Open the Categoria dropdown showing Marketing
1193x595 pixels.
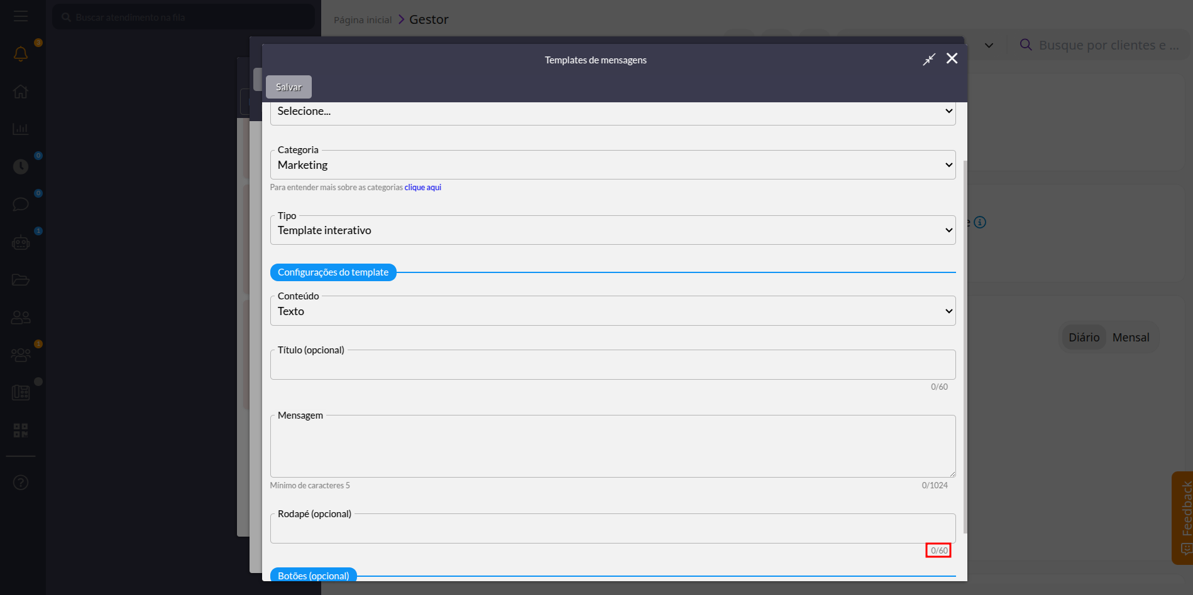[613, 165]
